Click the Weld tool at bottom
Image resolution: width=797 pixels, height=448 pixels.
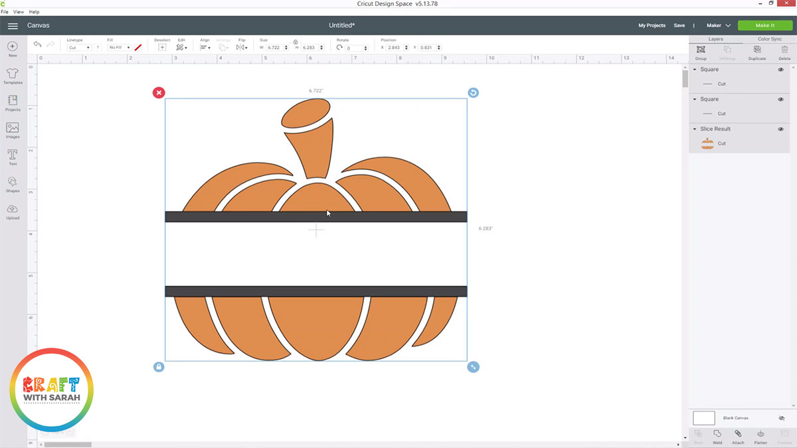[x=717, y=435]
